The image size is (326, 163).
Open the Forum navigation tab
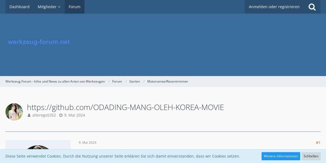pos(74,7)
